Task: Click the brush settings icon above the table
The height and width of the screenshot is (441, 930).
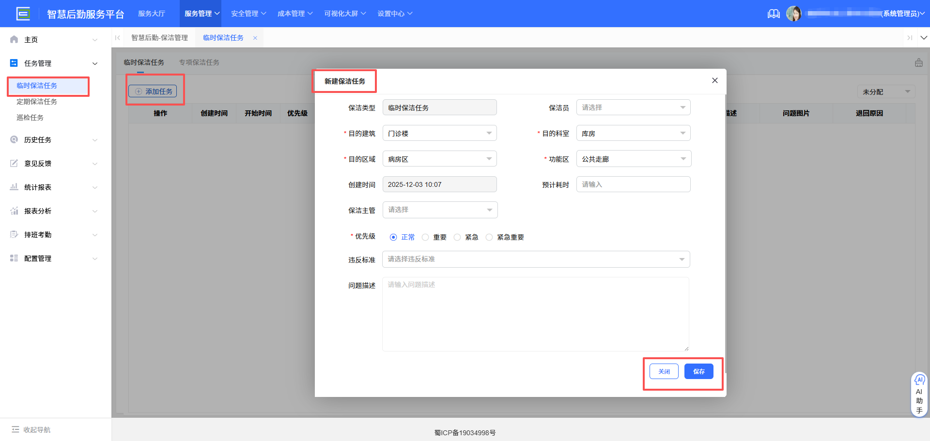Action: [x=918, y=62]
